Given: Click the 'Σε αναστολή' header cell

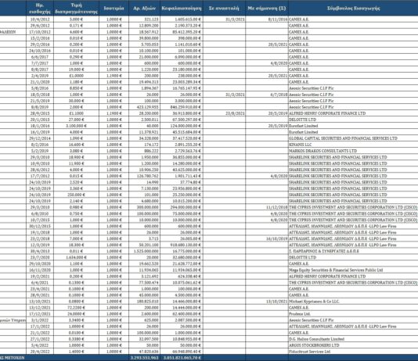Looking at the screenshot, I should click(x=224, y=9).
